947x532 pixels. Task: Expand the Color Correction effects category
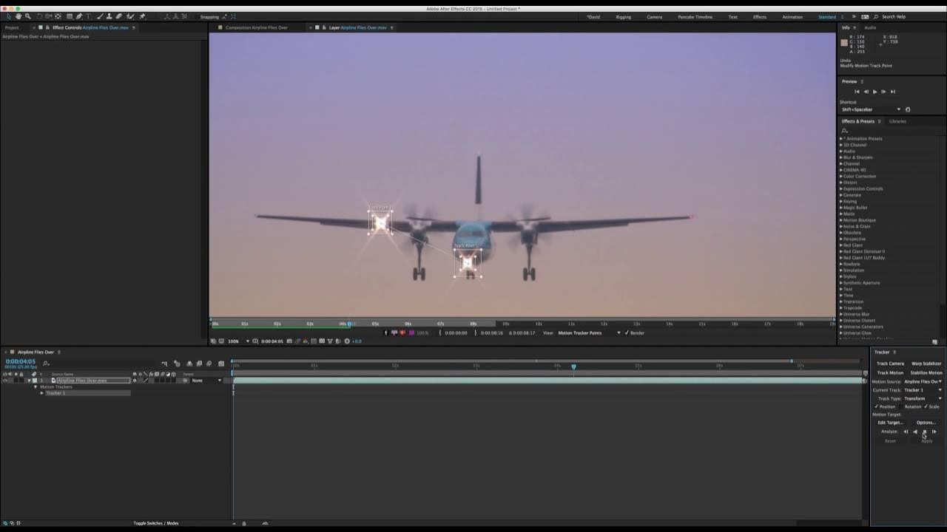tap(841, 176)
